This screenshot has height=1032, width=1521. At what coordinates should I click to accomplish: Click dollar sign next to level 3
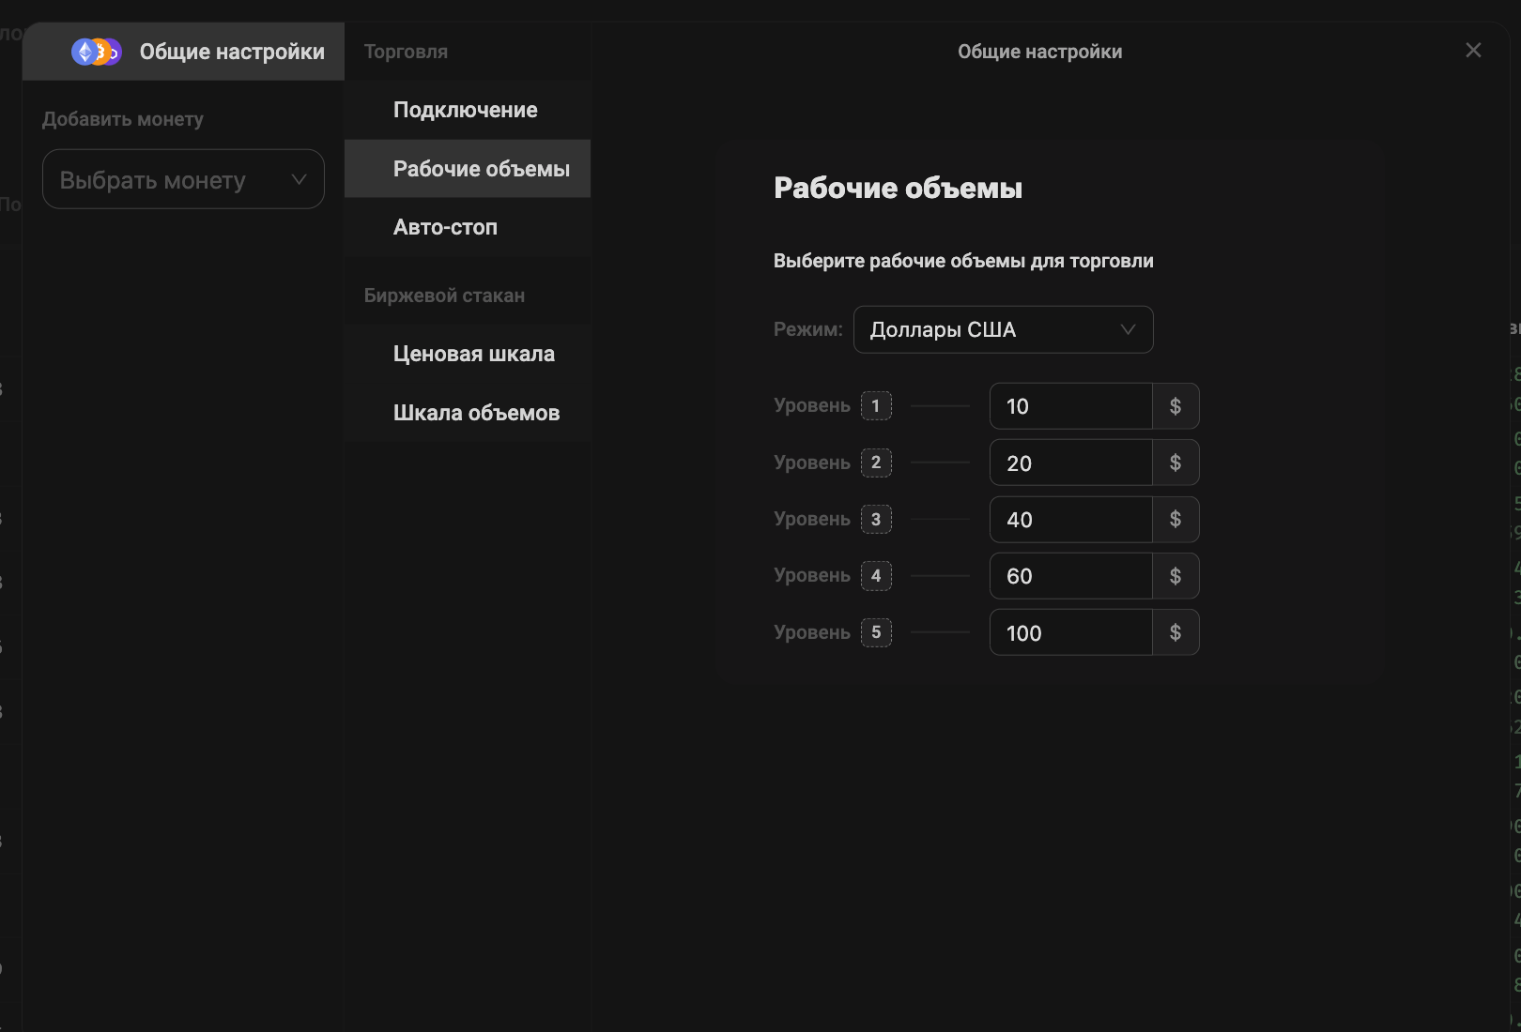click(1175, 519)
